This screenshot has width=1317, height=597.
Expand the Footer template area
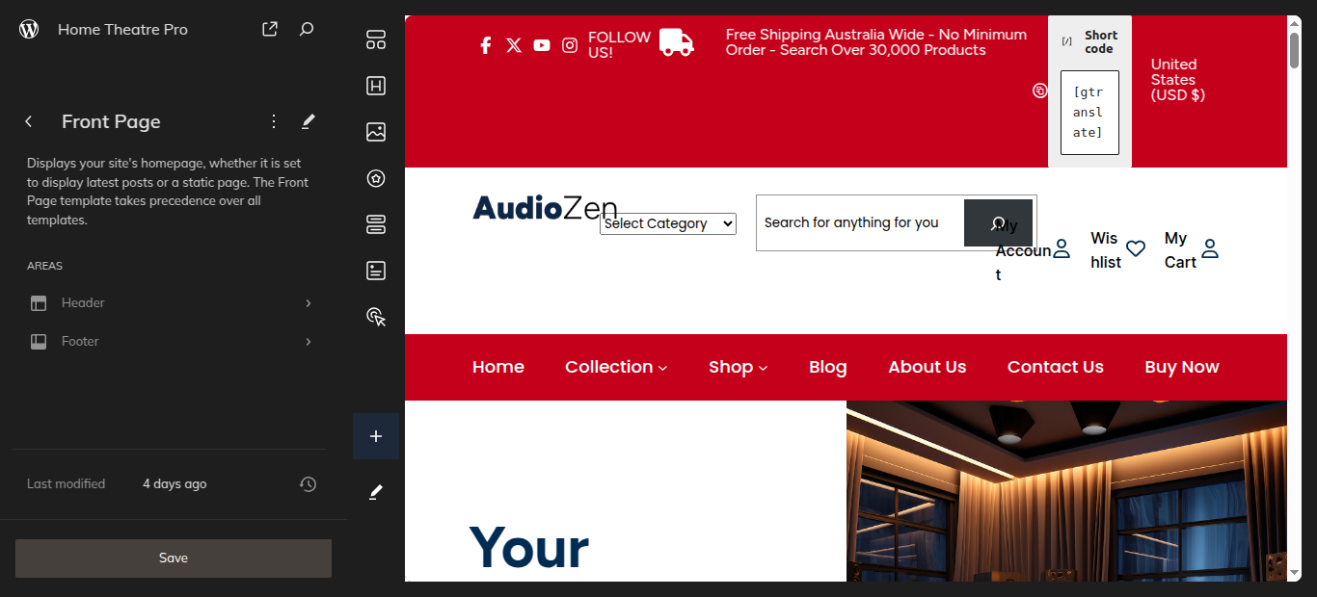tap(172, 341)
